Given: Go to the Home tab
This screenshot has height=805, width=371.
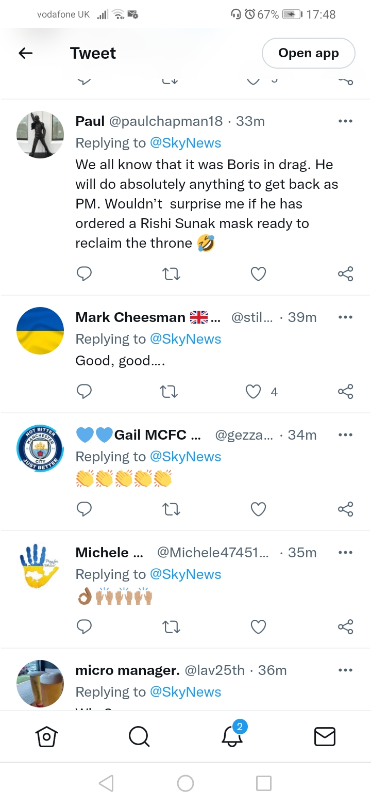Looking at the screenshot, I should tap(46, 736).
